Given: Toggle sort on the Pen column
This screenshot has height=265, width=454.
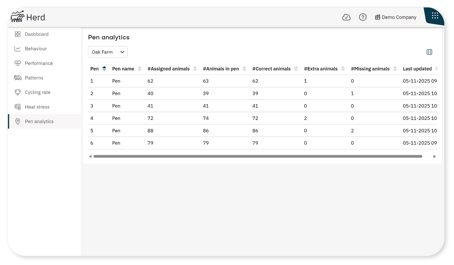Looking at the screenshot, I should click(104, 69).
